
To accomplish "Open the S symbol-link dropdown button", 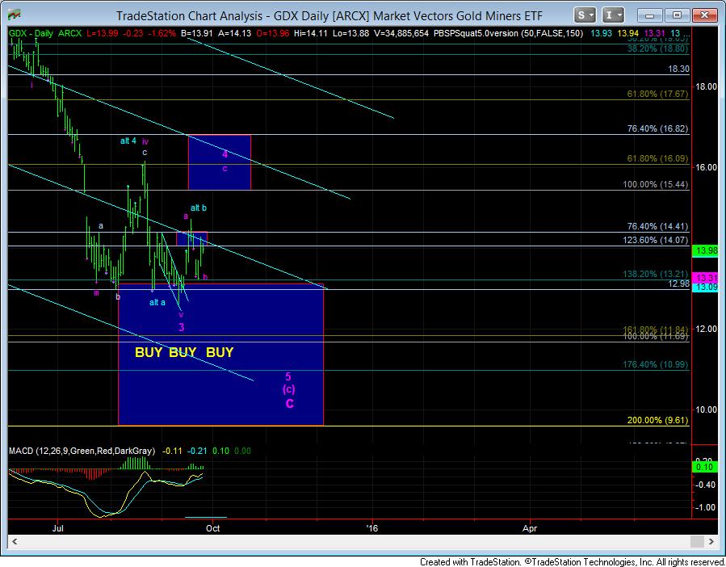I will point(585,15).
